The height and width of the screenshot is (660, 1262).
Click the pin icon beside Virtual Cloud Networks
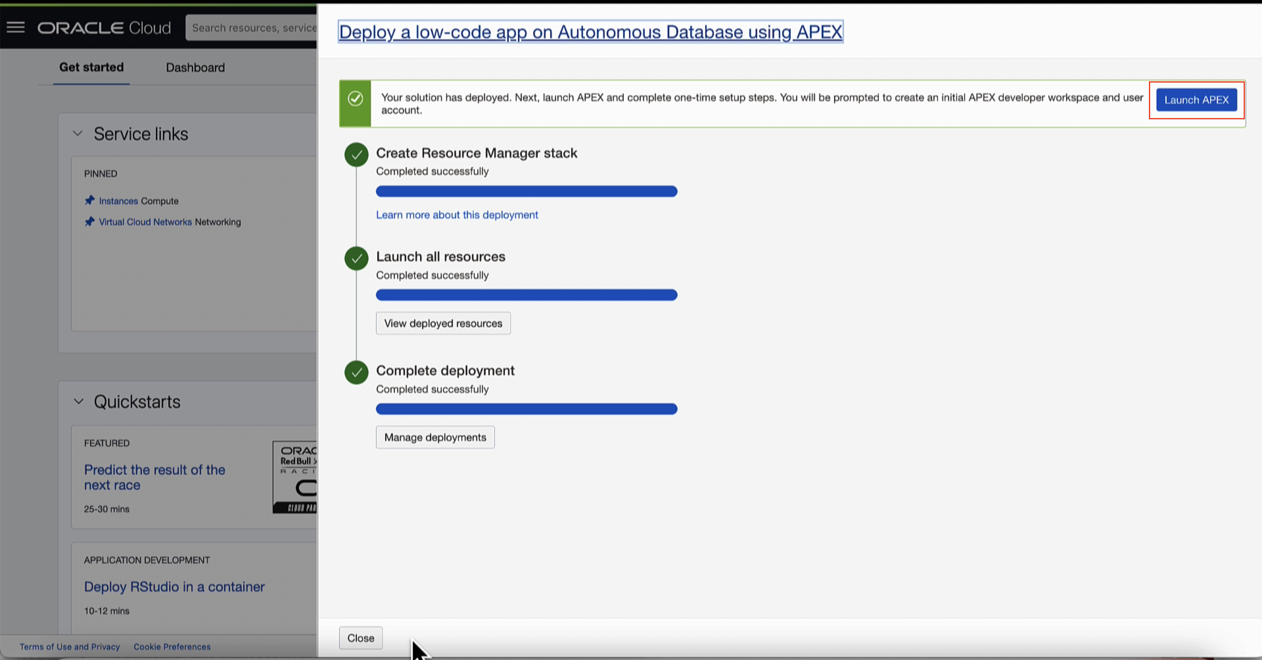pos(90,222)
